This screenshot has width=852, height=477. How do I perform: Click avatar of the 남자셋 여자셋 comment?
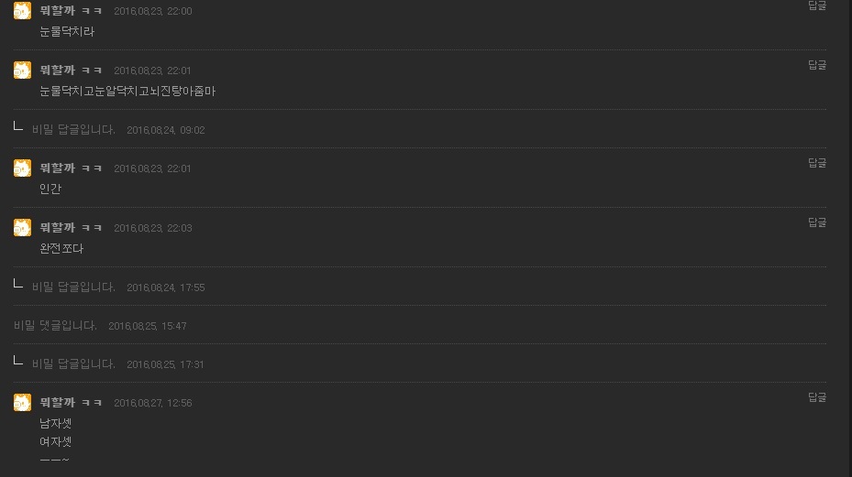[22, 403]
